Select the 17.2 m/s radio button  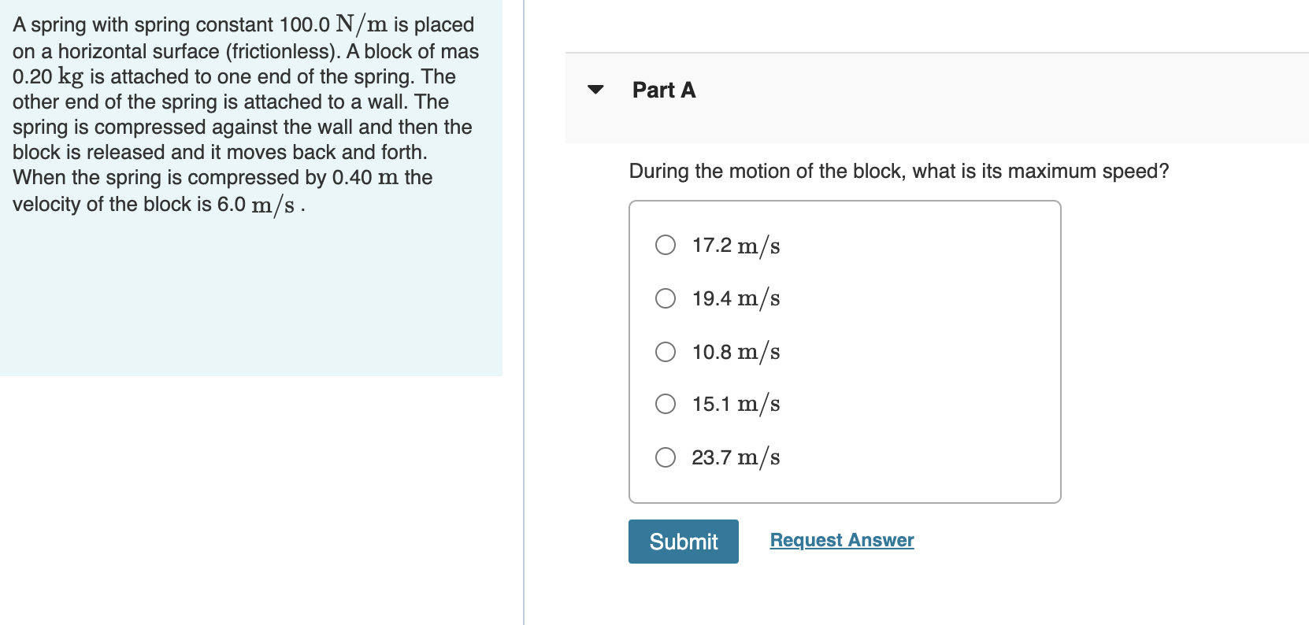[666, 245]
